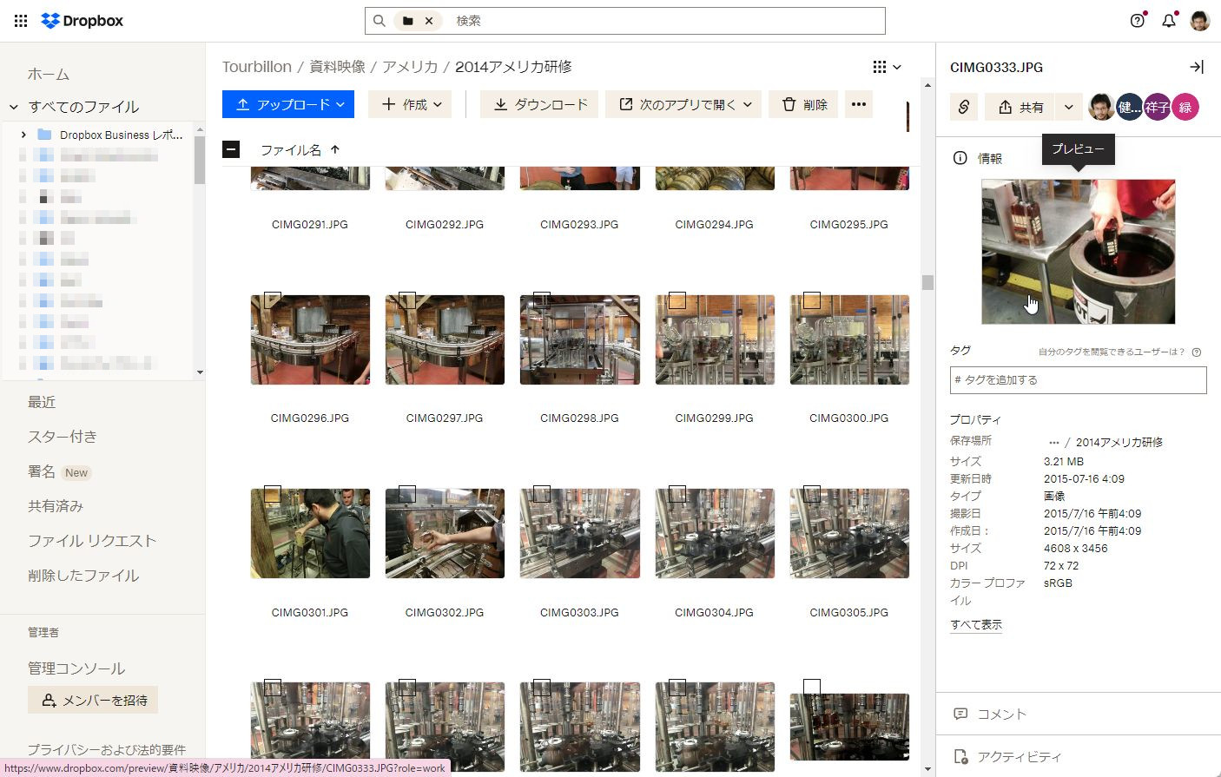Expand the Dropbox Business folder
The height and width of the screenshot is (777, 1221).
pyautogui.click(x=23, y=135)
